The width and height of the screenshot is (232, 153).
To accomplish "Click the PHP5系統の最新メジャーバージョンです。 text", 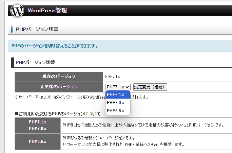I will tap(99, 138).
